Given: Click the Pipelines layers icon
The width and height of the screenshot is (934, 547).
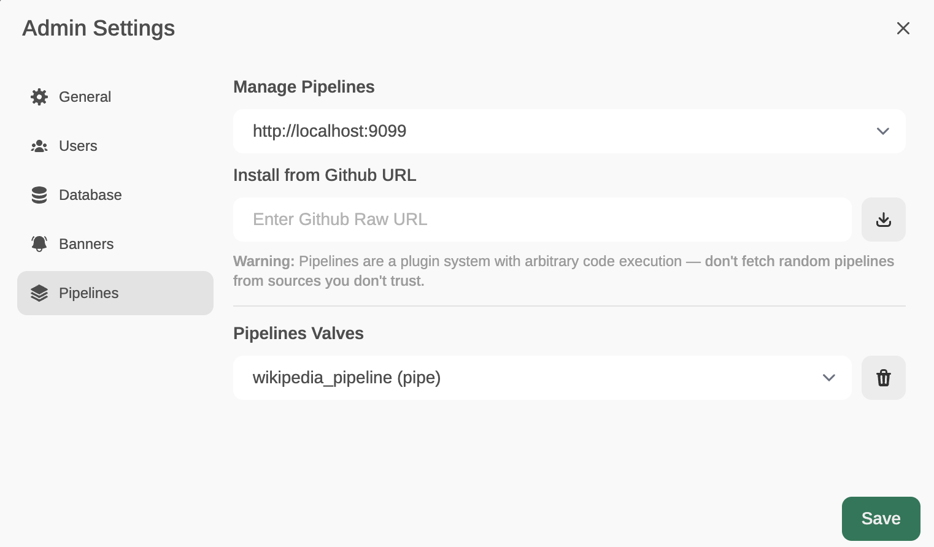Looking at the screenshot, I should (x=39, y=293).
